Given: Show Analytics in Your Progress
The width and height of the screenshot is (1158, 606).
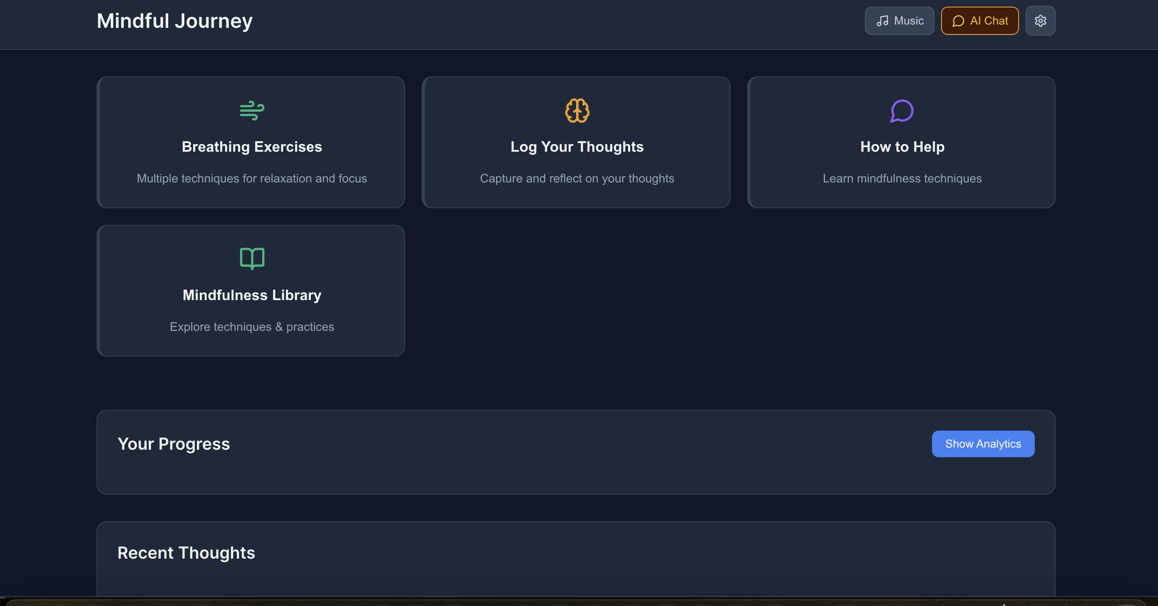Looking at the screenshot, I should pyautogui.click(x=983, y=443).
